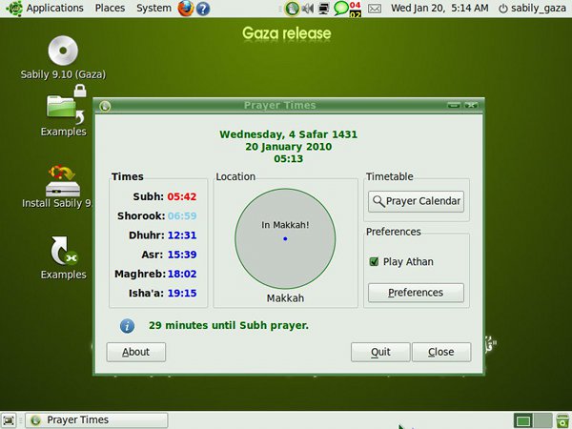Open the Trash icon in bottom panel
The height and width of the screenshot is (429, 572).
tap(562, 420)
